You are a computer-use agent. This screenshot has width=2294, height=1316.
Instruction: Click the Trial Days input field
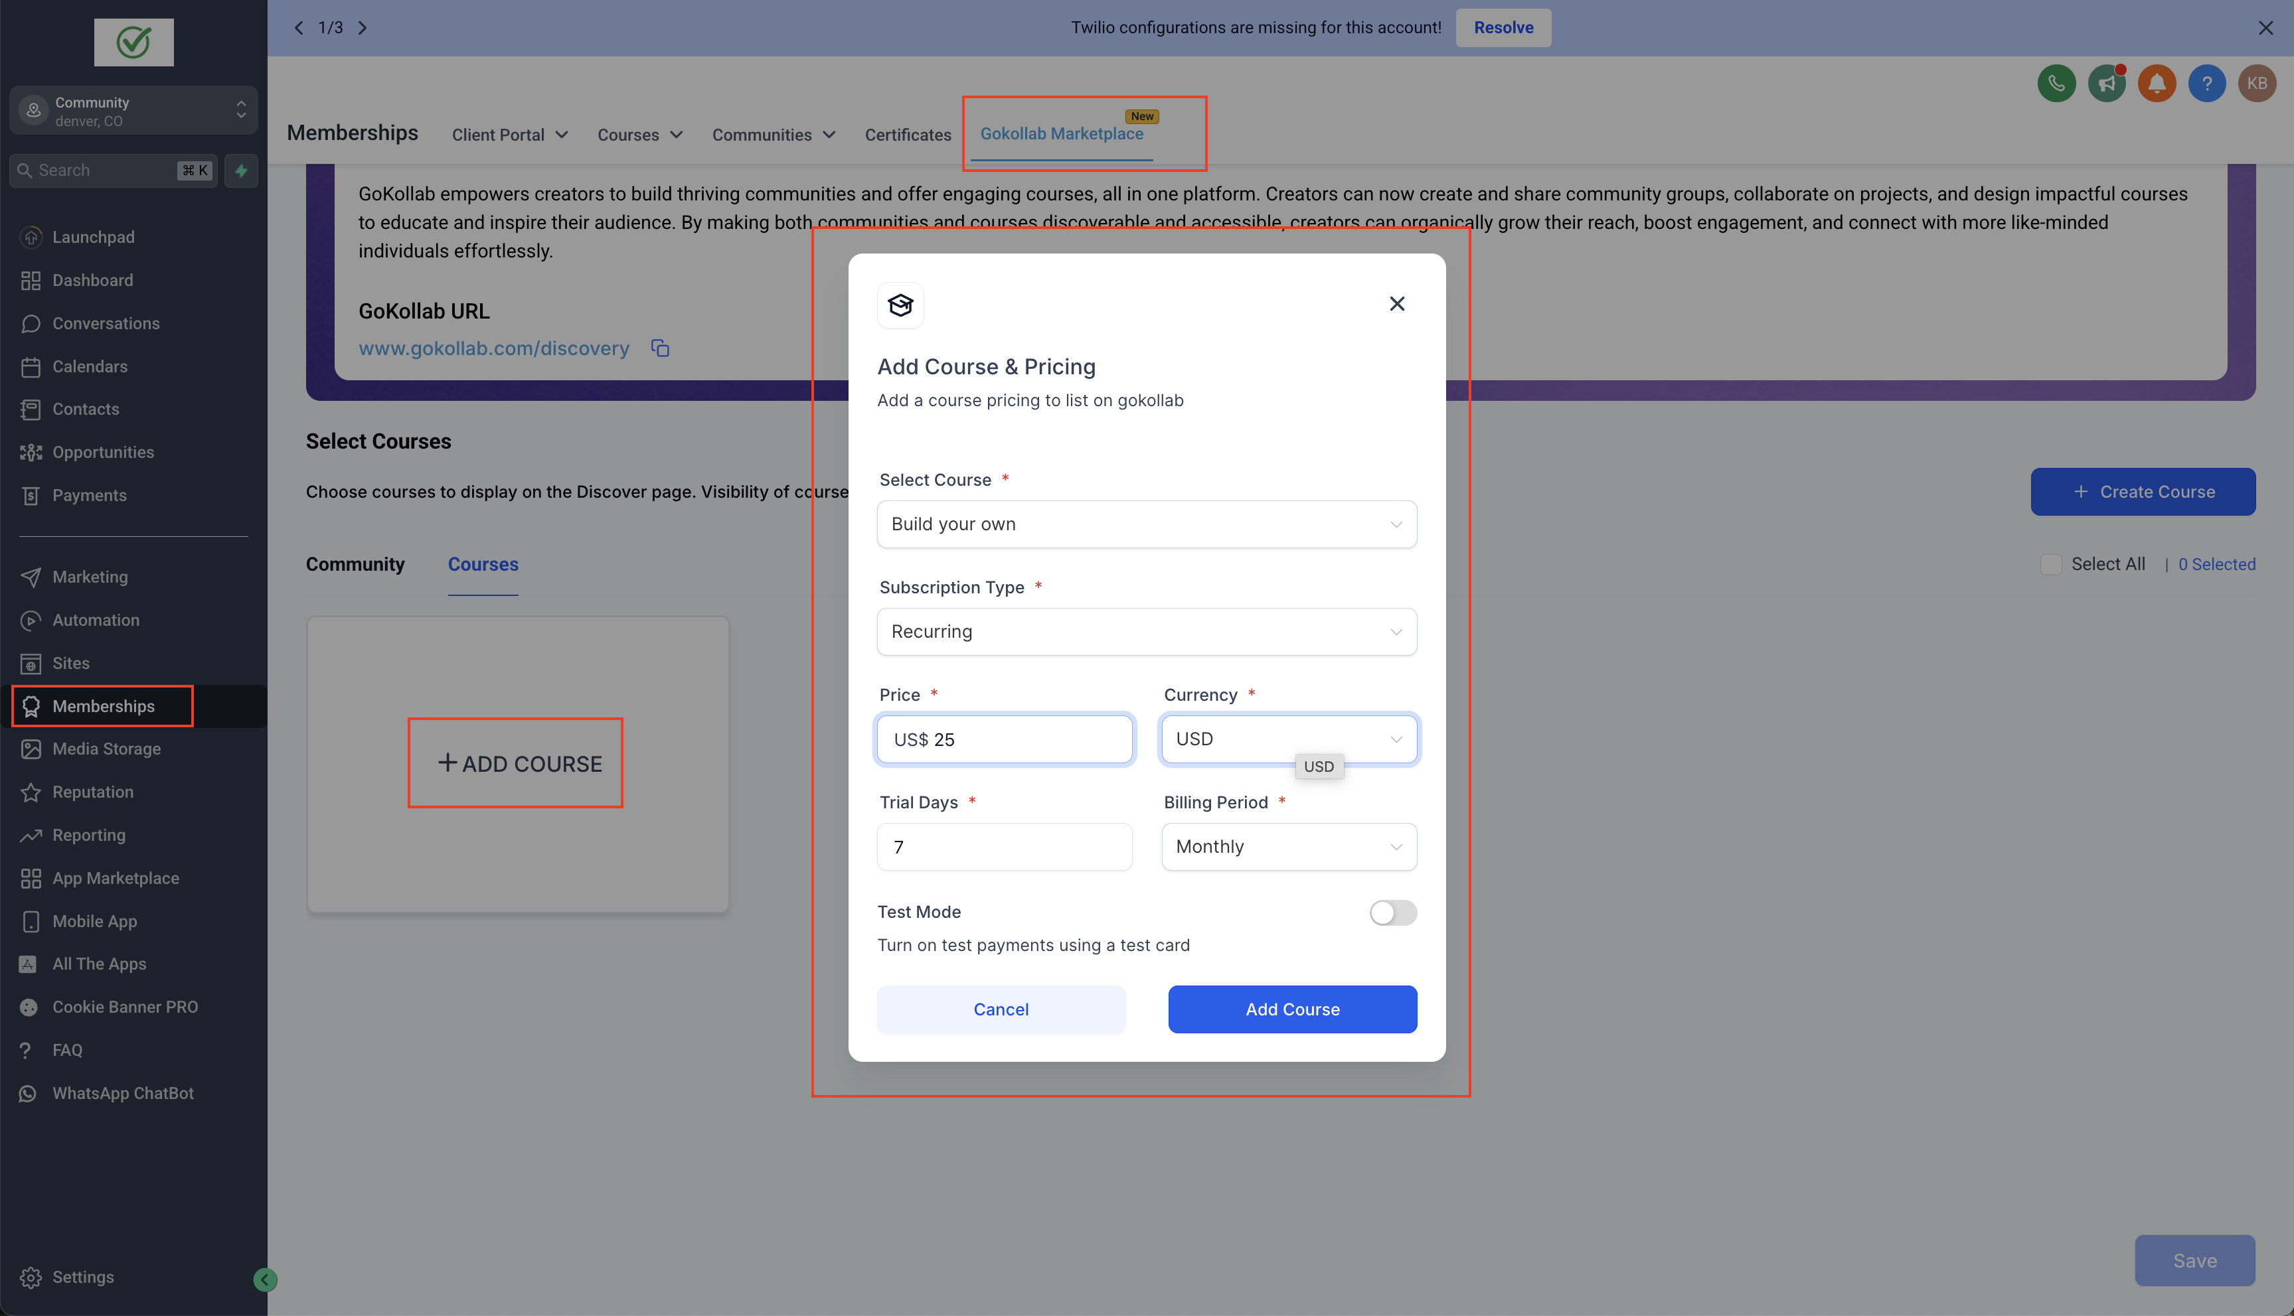tap(1004, 847)
